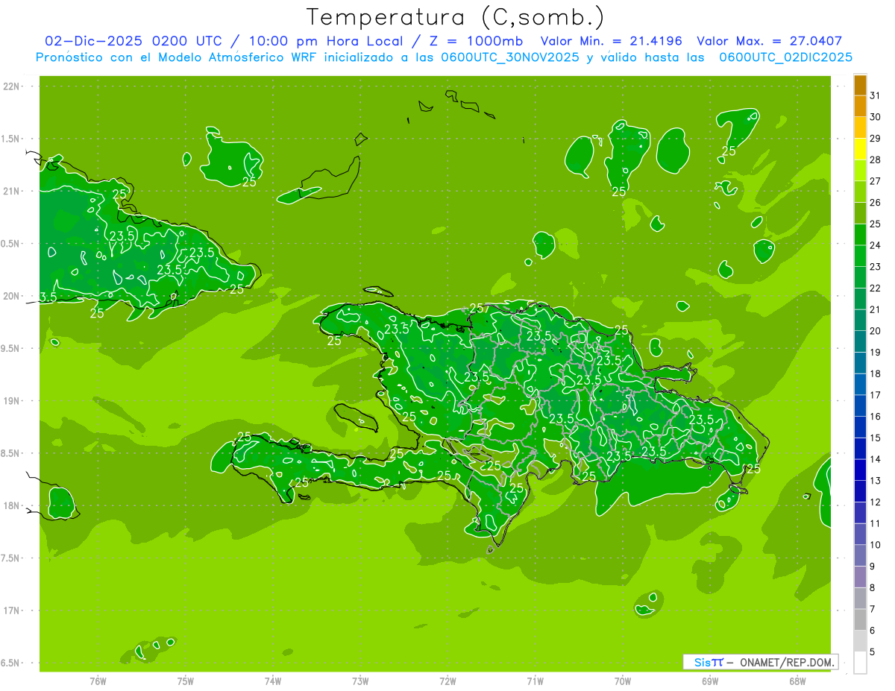The image size is (895, 691).
Task: Click the 24 label on the color scale
Action: pyautogui.click(x=875, y=245)
